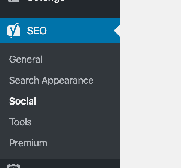Open the Tools submenu item
The height and width of the screenshot is (168, 181).
pos(21,122)
